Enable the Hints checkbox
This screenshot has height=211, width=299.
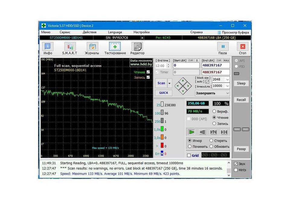[x=236, y=170]
